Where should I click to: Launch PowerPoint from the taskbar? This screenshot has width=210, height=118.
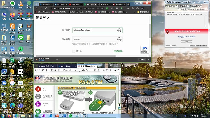click(x=57, y=116)
